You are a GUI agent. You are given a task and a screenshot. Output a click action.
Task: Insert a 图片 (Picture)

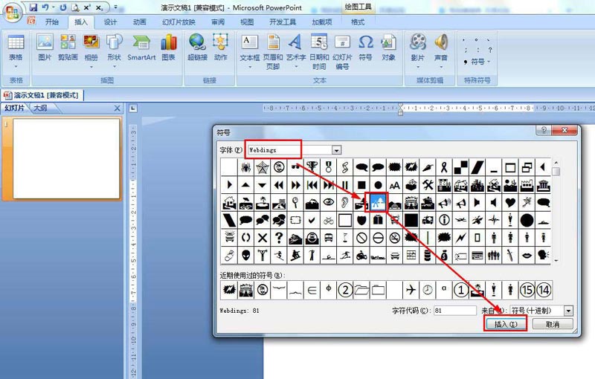coord(45,48)
